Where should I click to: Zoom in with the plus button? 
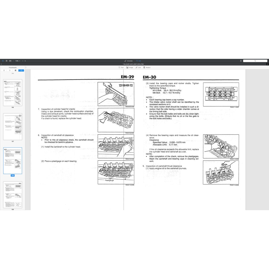pyautogui.click(x=25, y=61)
